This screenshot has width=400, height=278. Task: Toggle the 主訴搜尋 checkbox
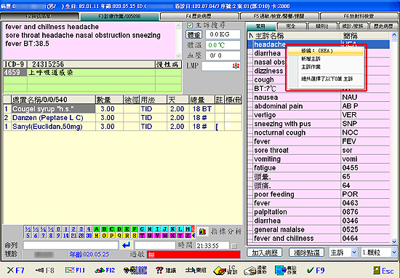tap(190, 25)
